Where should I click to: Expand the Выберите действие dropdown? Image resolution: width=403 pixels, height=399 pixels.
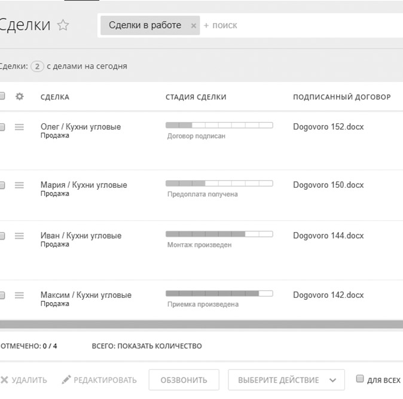point(286,380)
